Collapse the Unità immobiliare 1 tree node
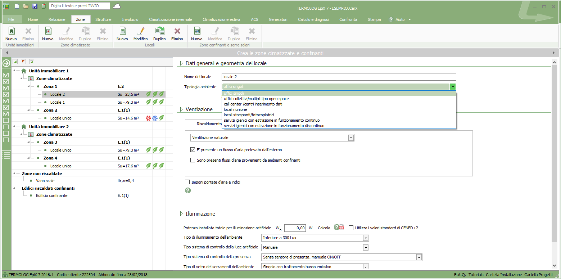 click(x=14, y=71)
